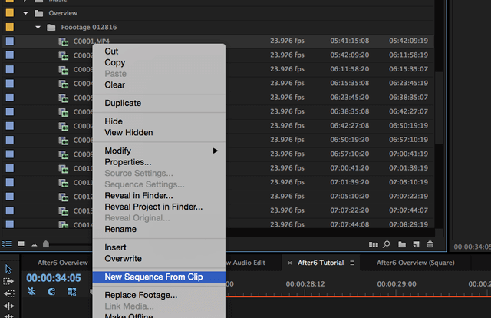Click the Foootage 012816 bin folder icon
Screen dimensions: 491x318
pos(51,28)
